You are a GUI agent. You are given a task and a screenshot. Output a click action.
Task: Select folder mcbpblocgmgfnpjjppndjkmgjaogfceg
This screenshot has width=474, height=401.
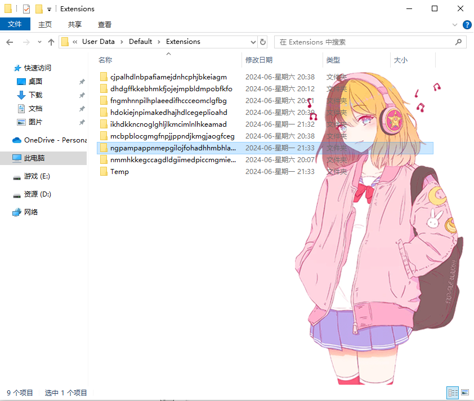172,136
